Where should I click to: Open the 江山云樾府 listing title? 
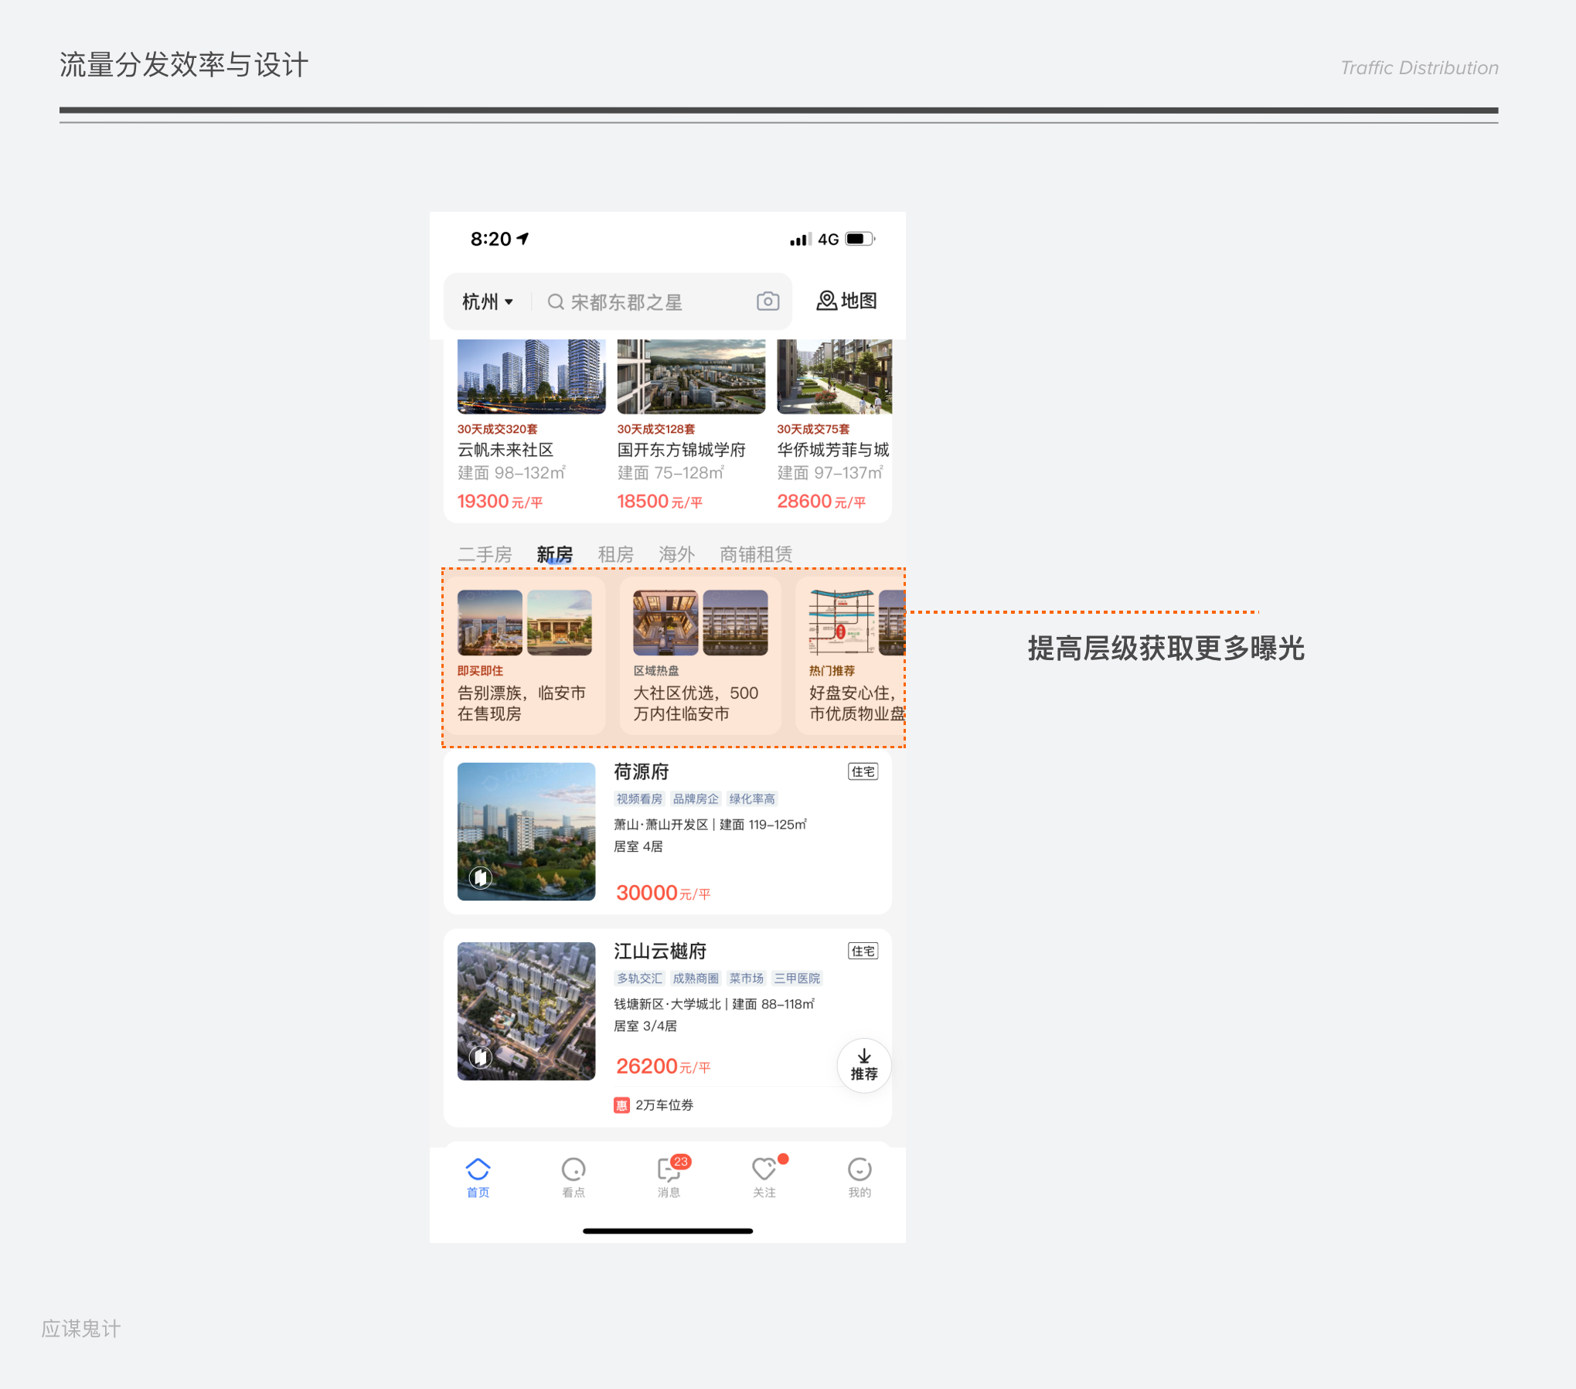(x=660, y=951)
